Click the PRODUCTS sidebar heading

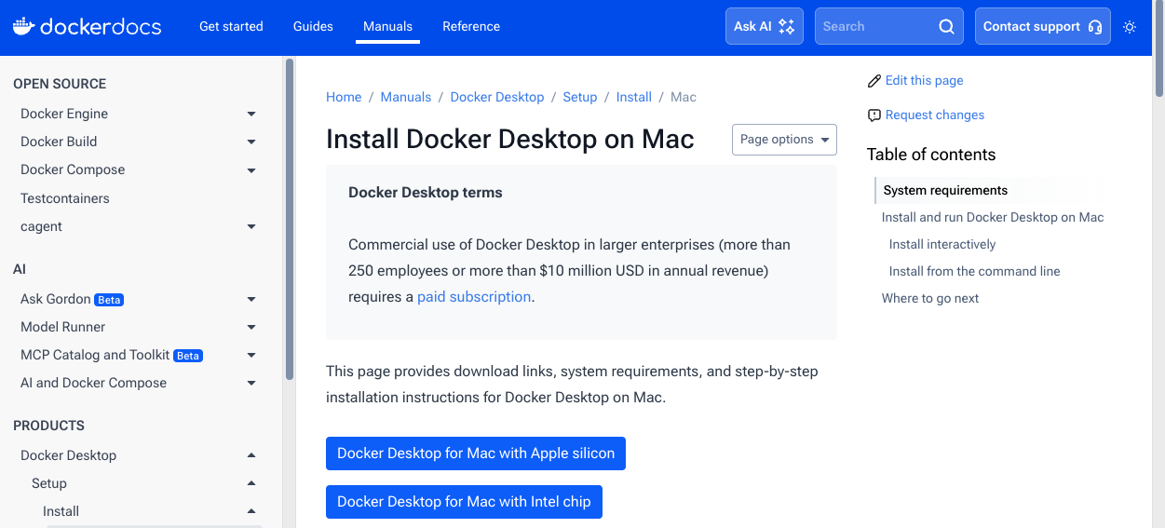48,426
